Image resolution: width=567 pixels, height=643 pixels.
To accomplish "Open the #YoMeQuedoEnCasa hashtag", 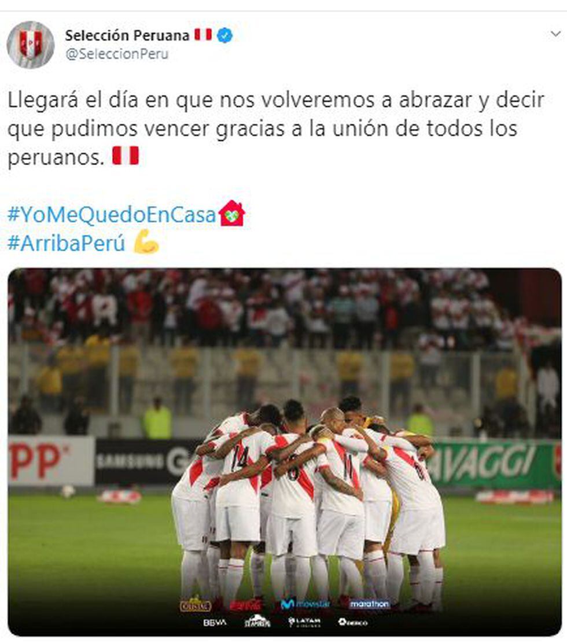I will (x=112, y=214).
